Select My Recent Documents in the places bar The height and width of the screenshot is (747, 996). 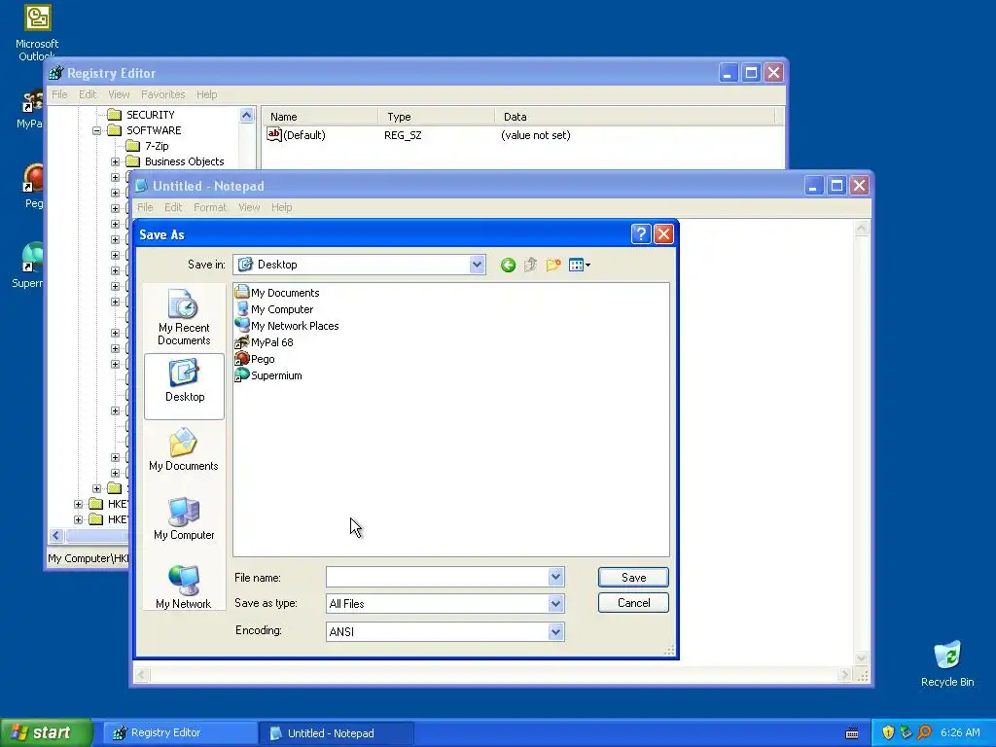tap(184, 318)
